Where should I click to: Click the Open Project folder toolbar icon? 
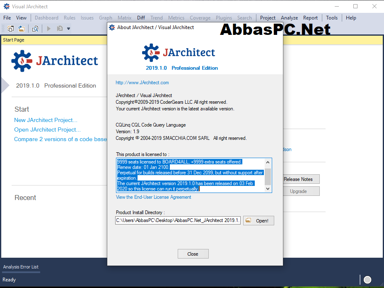[x=22, y=29]
